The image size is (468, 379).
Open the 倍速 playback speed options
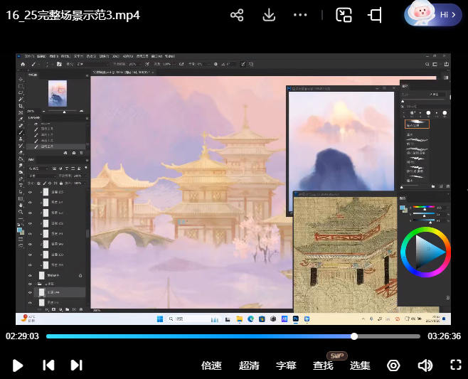click(x=211, y=365)
